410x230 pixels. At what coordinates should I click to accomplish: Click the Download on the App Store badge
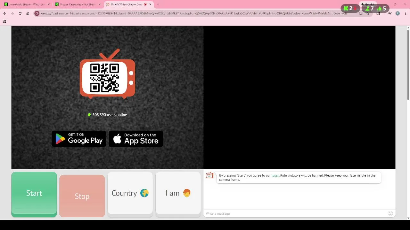136,139
